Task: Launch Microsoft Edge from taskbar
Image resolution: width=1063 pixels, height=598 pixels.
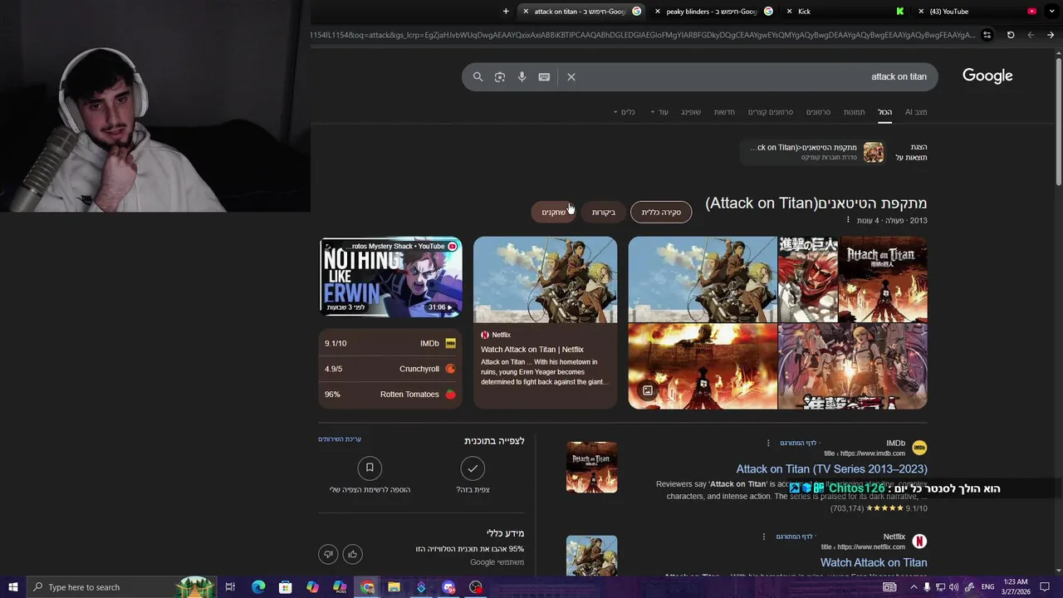Action: tap(258, 587)
